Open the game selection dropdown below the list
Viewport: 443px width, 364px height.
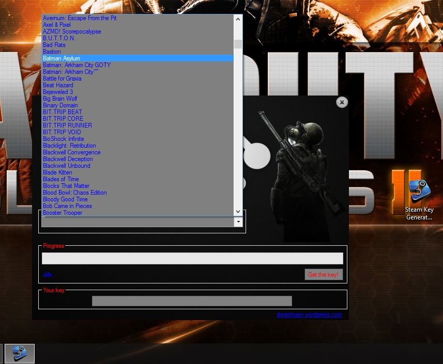tap(238, 221)
